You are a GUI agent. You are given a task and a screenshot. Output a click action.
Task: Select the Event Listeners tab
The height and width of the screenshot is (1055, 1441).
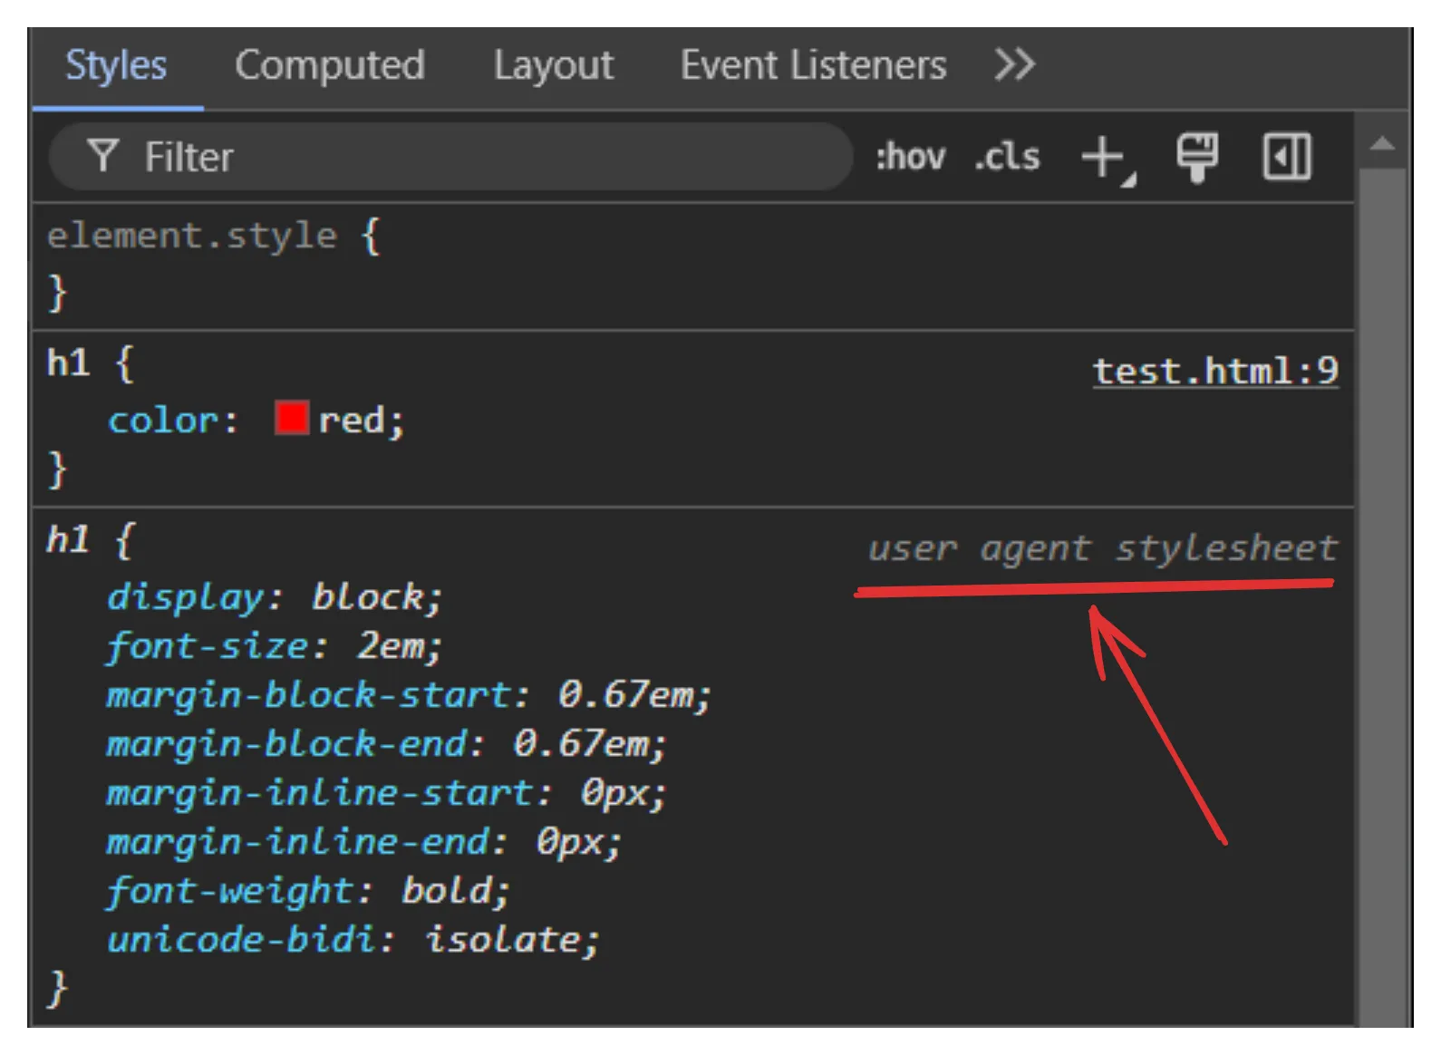813,65
